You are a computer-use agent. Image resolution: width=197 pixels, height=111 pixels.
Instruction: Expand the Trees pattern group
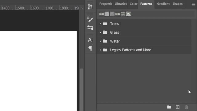pyautogui.click(x=100, y=24)
